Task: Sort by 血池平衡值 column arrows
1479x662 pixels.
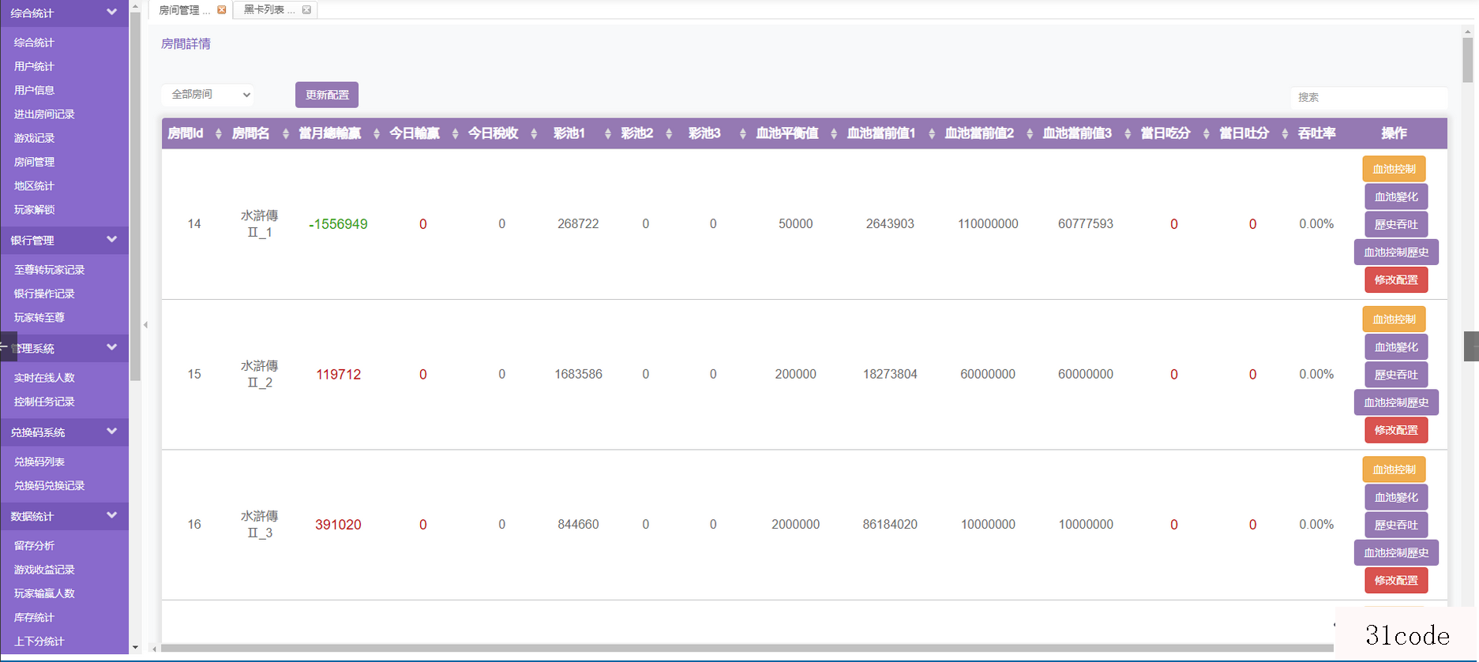Action: tap(833, 133)
